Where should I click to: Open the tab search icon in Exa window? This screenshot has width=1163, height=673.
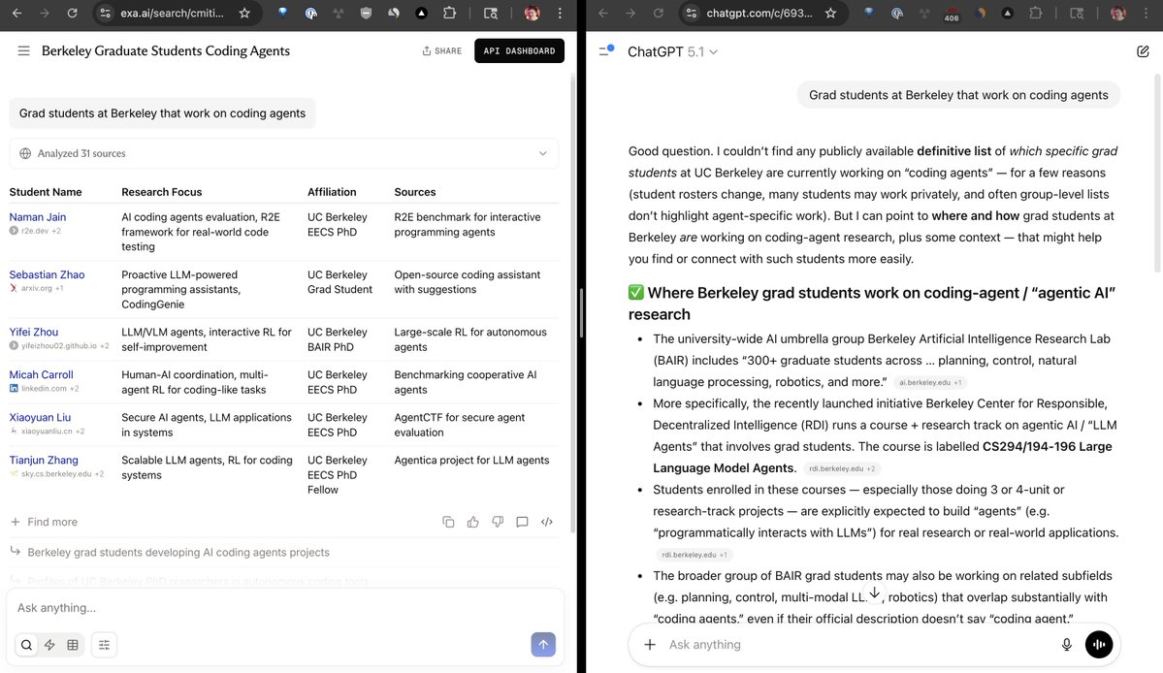(x=490, y=13)
